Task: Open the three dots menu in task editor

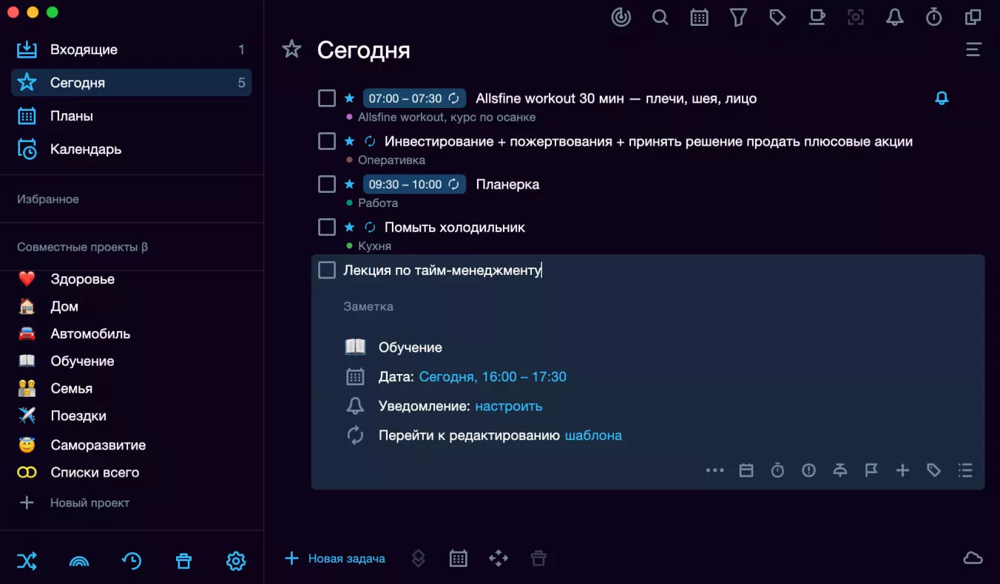Action: [x=714, y=470]
